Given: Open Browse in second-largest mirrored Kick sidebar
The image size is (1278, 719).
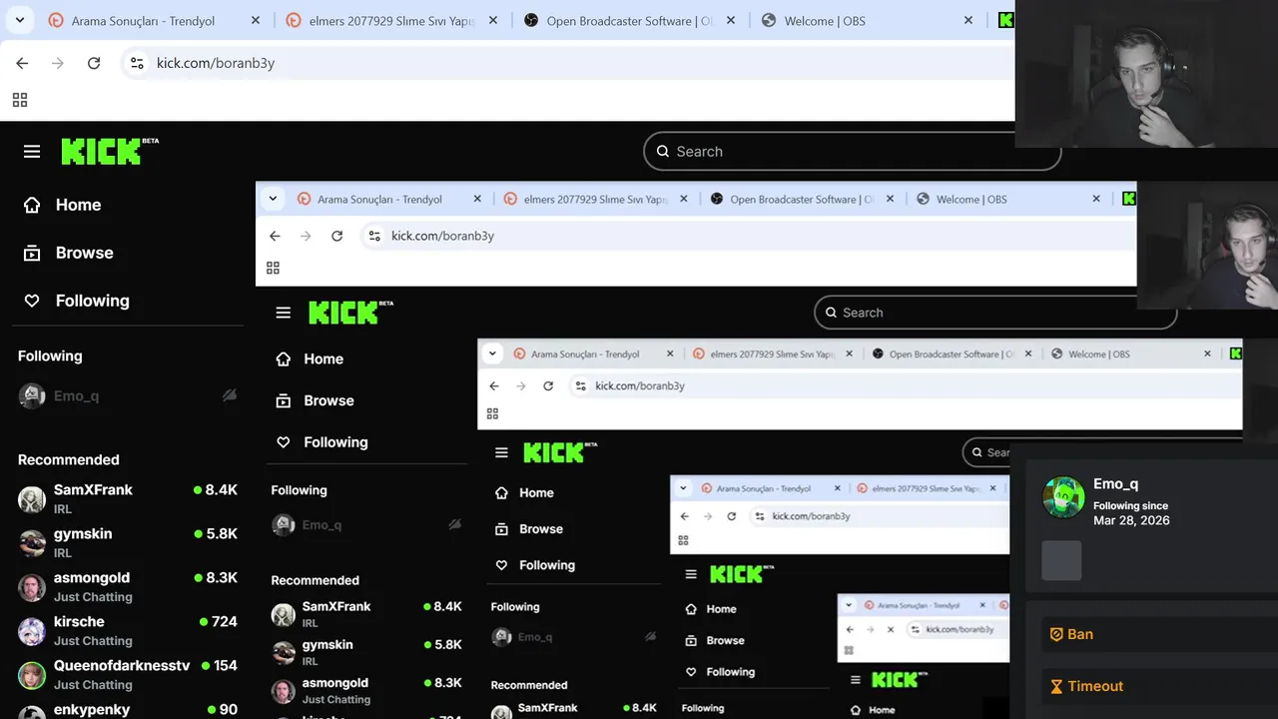Looking at the screenshot, I should click(317, 400).
